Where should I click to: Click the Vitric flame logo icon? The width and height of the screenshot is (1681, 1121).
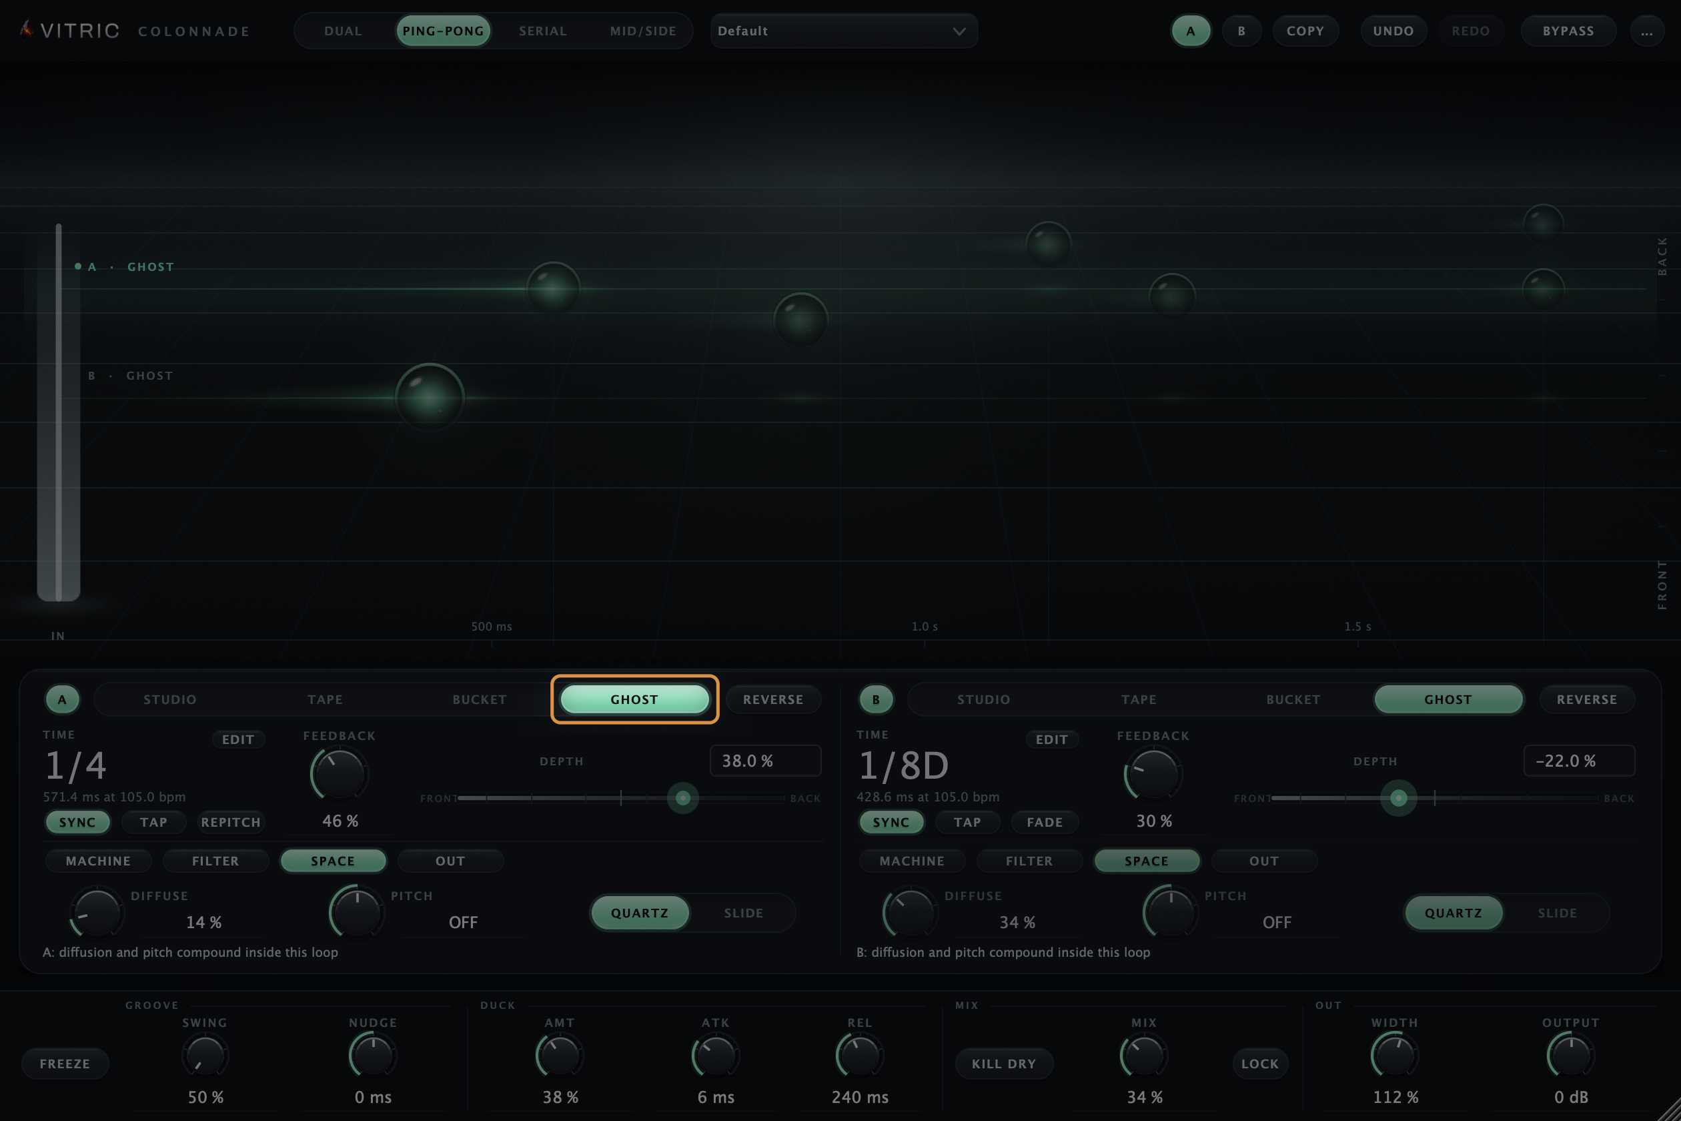(27, 29)
